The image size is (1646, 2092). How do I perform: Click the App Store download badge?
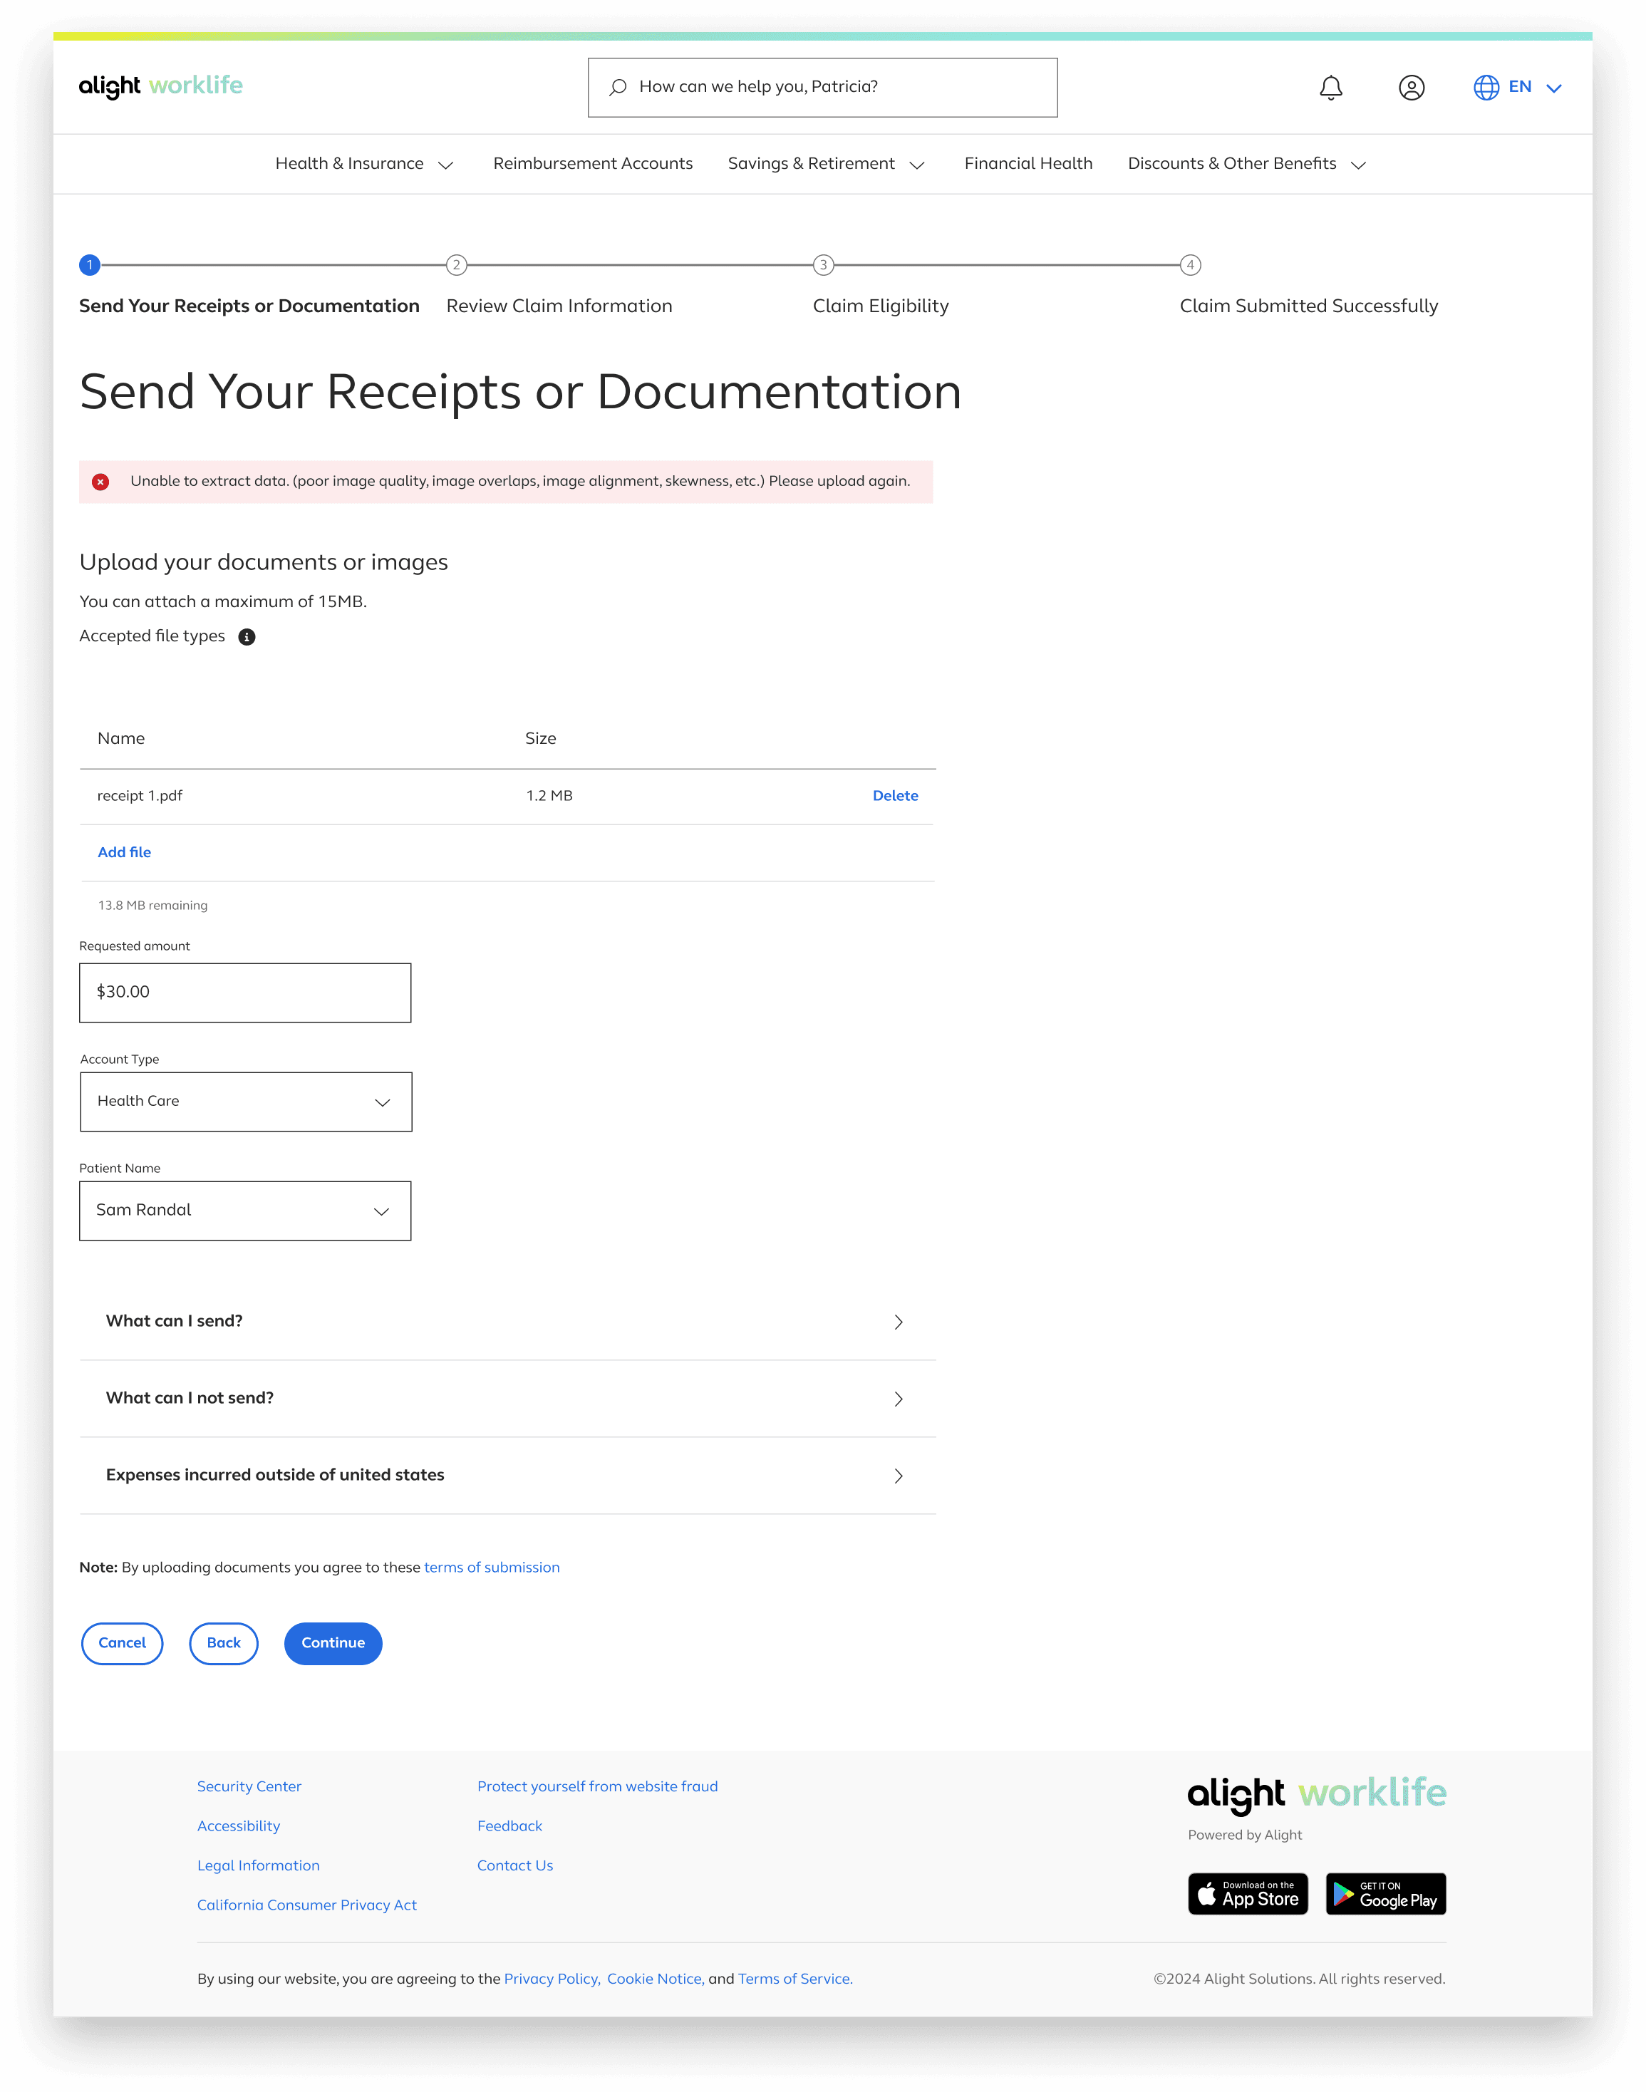[x=1247, y=1893]
